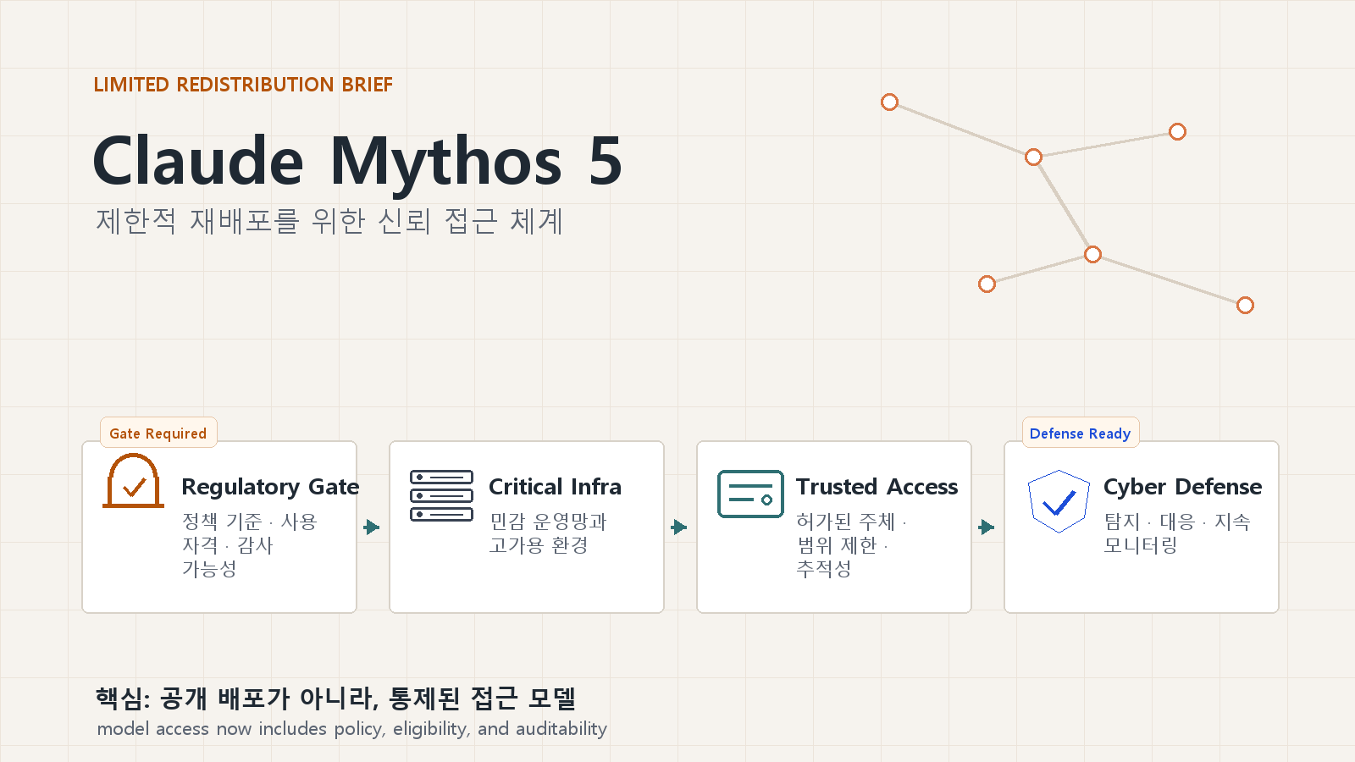This screenshot has width=1355, height=762.
Task: Click the arrow between Regulatory Gate and Critical Infra
Action: 372,527
